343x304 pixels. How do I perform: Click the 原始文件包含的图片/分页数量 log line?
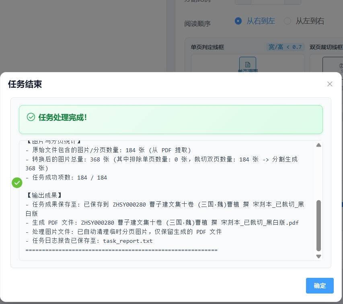click(x=108, y=150)
